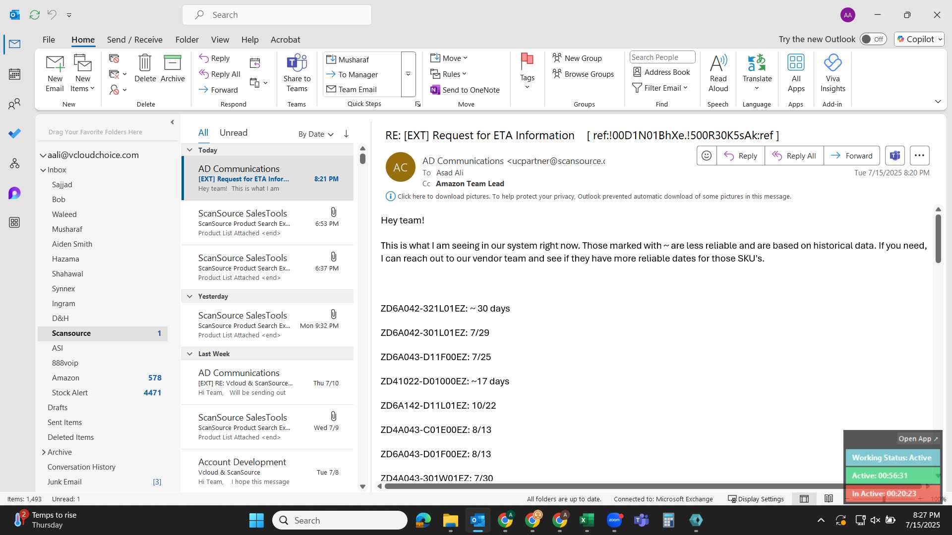Open Microsoft Teams from taskbar
The width and height of the screenshot is (952, 535).
point(642,520)
